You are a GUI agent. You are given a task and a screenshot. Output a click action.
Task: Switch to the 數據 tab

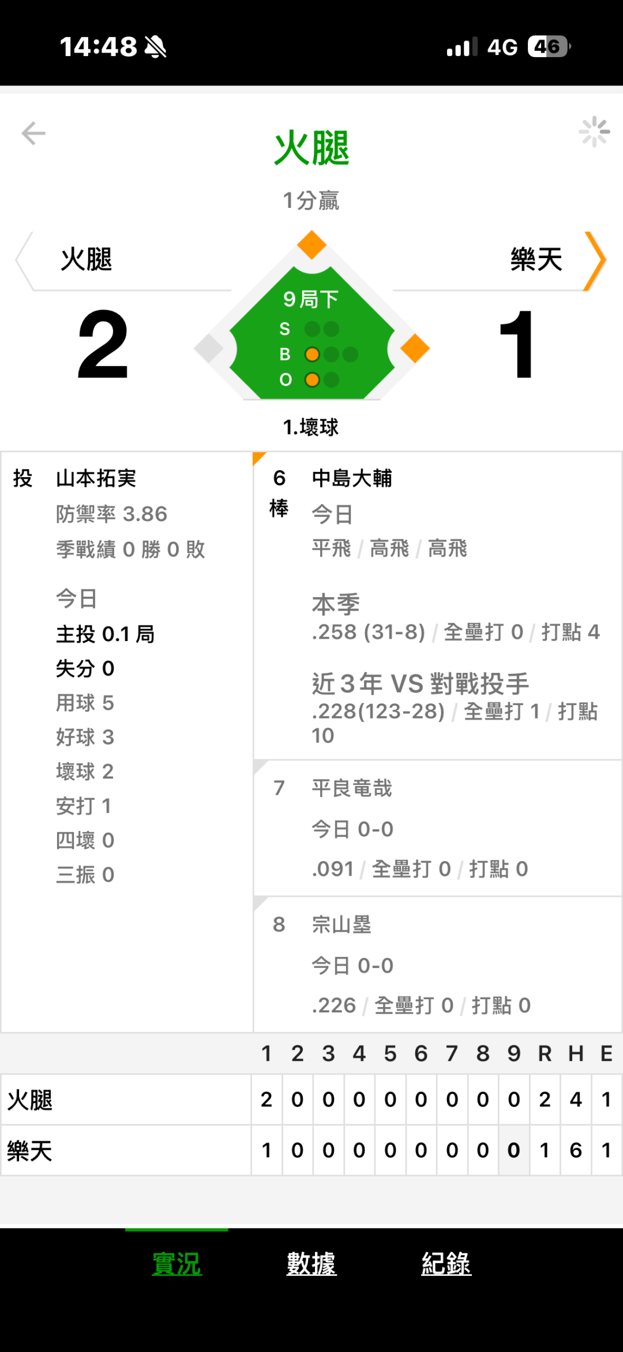tap(311, 1264)
